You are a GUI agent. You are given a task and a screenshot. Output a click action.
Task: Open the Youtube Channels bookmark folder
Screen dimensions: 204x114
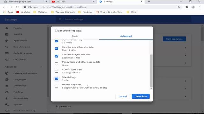tap(63, 12)
